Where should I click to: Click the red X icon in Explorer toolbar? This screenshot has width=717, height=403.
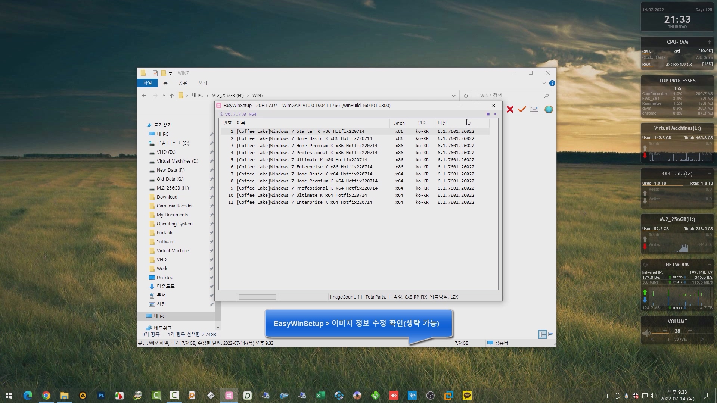510,109
